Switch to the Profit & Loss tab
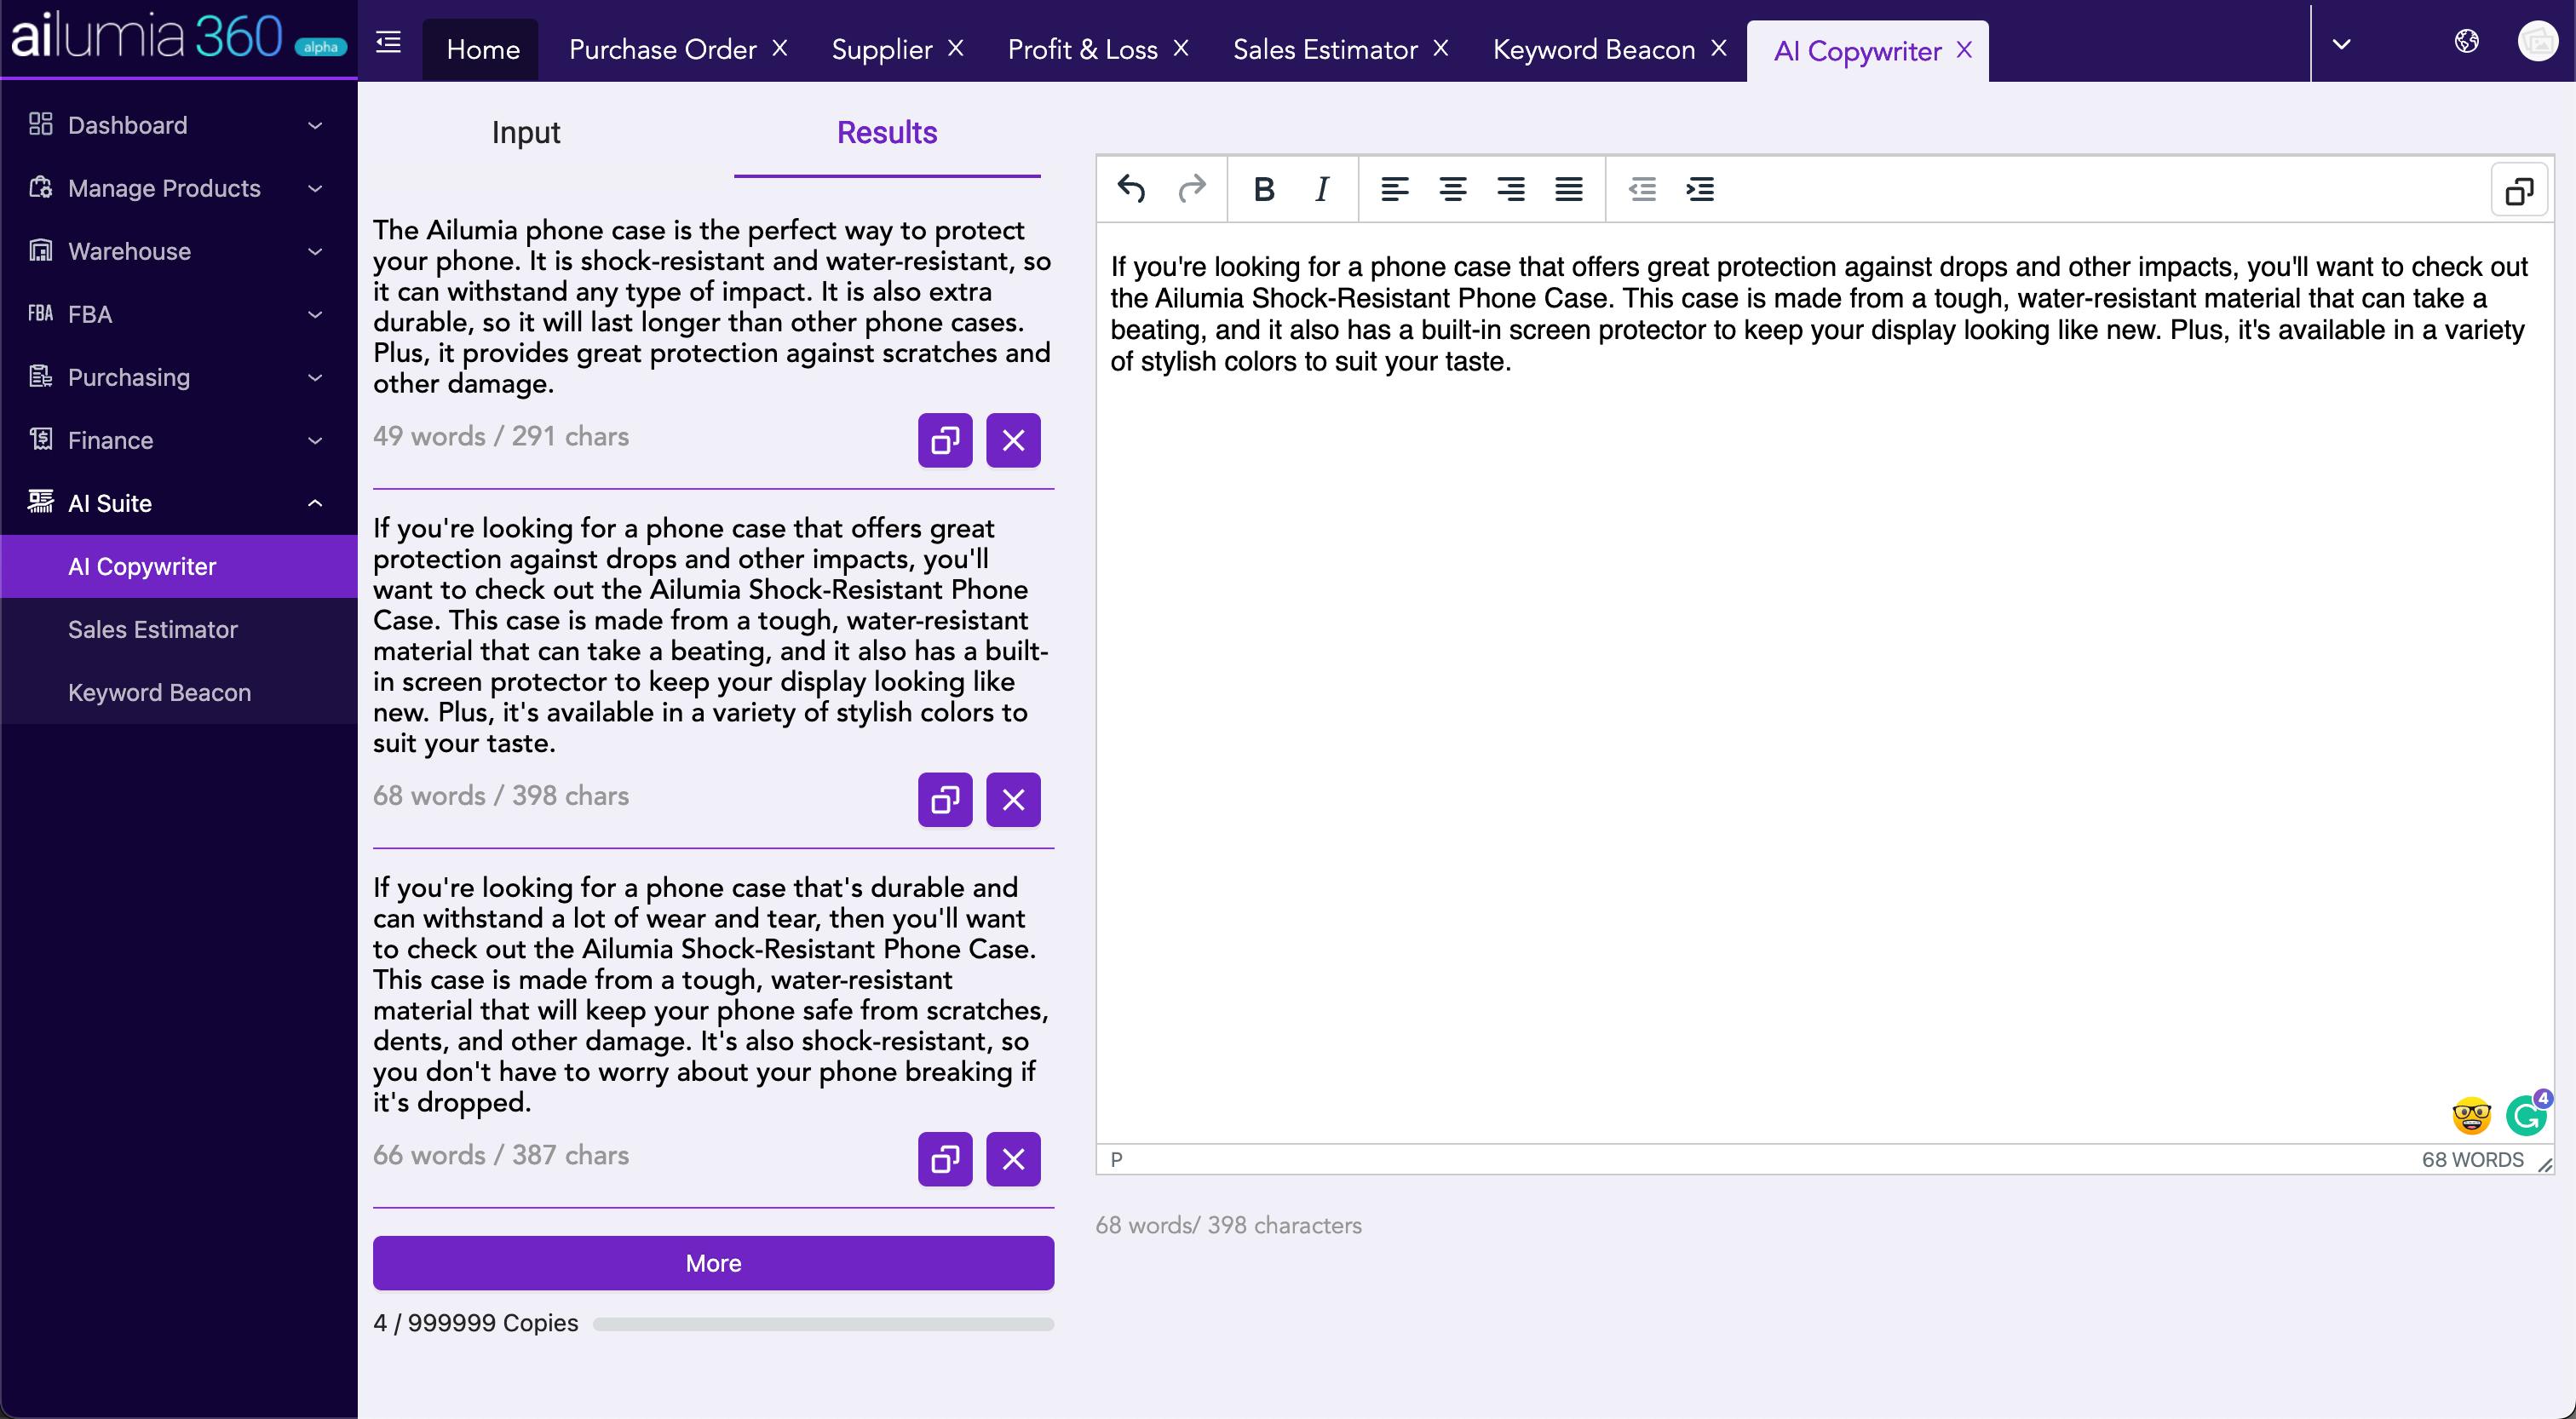The height and width of the screenshot is (1419, 2576). [1082, 49]
